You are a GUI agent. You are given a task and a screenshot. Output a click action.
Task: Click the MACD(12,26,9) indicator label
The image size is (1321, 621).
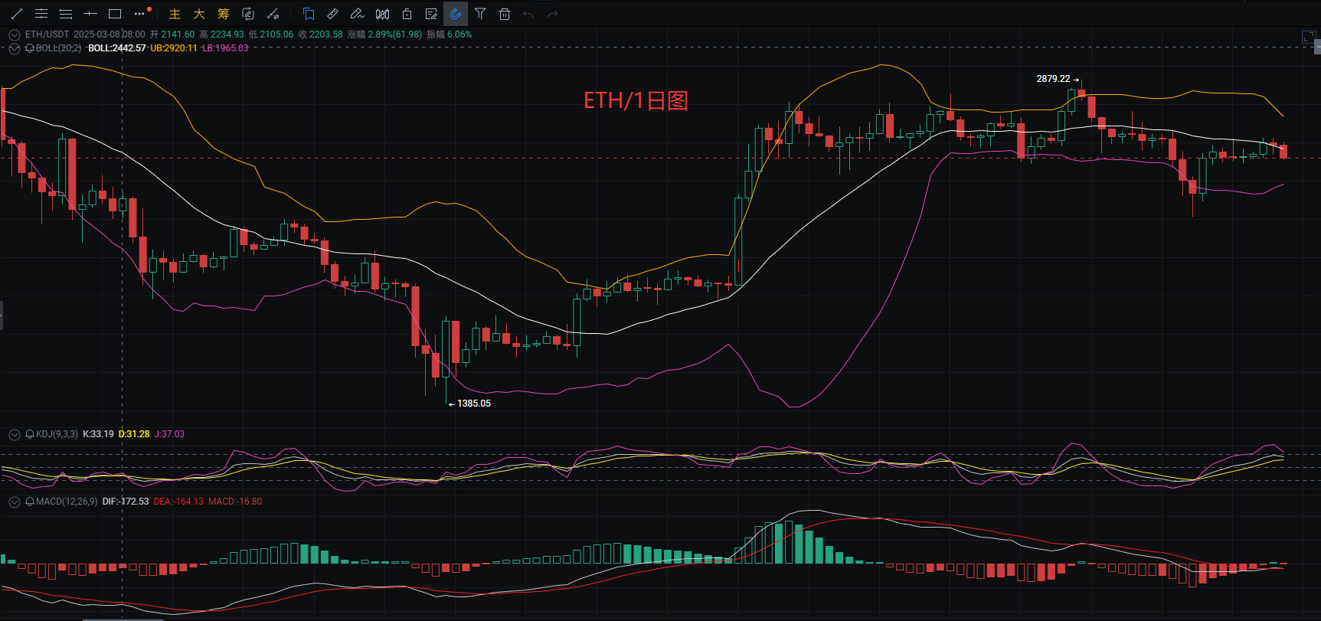tap(67, 502)
